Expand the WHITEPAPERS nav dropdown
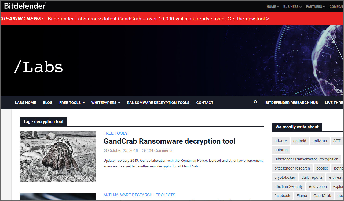Image resolution: width=344 pixels, height=201 pixels. (105, 103)
